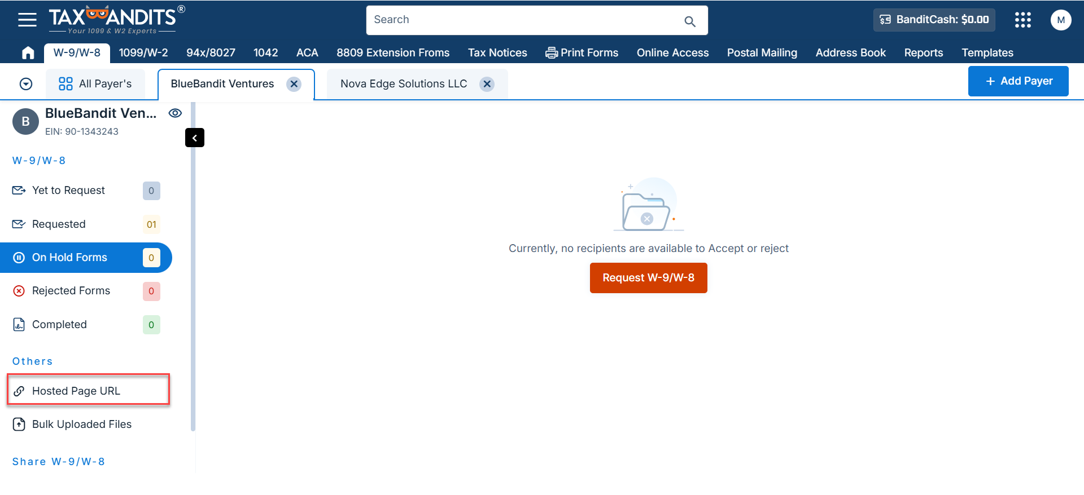Click the Yet to Request count badge
Screen dimensions: 1084x495
click(x=151, y=191)
